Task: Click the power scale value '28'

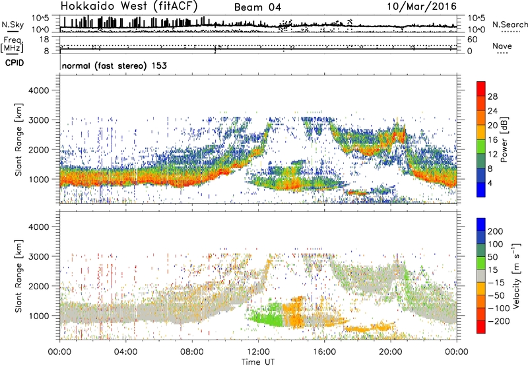Action: [492, 96]
